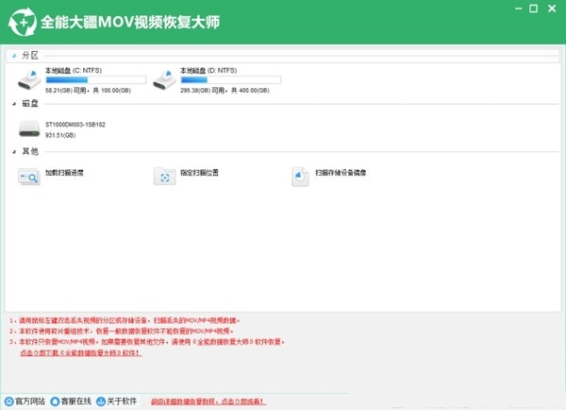Select ST1000DM003-1SB102 disk name
Image resolution: width=566 pixels, height=410 pixels.
(x=75, y=125)
